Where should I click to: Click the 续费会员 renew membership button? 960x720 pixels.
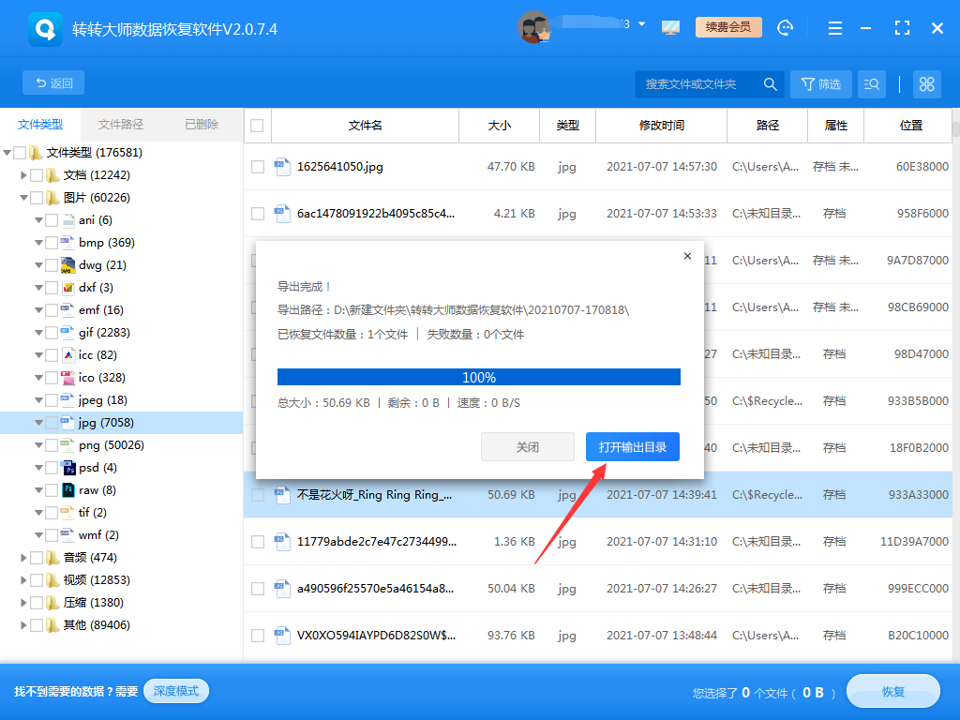pos(728,27)
